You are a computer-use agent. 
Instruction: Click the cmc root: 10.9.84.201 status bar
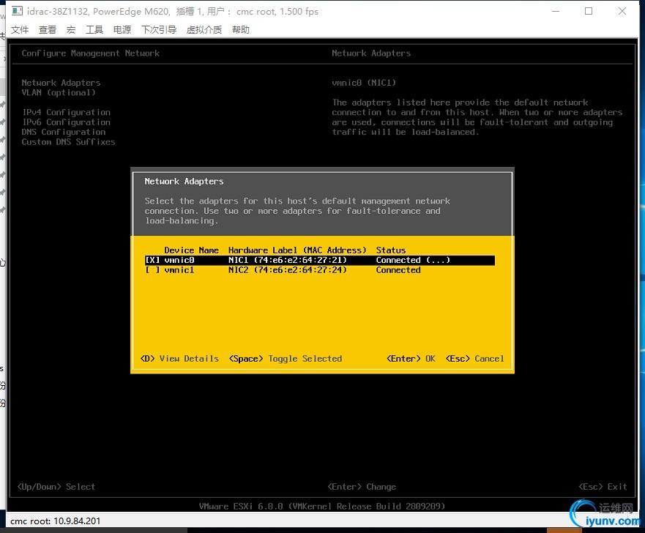tap(55, 521)
